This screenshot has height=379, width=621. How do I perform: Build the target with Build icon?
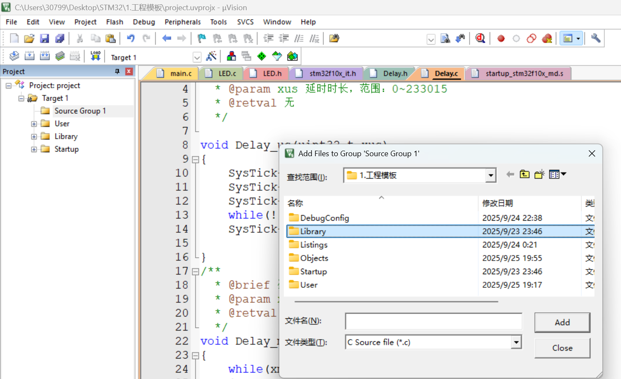coord(29,56)
